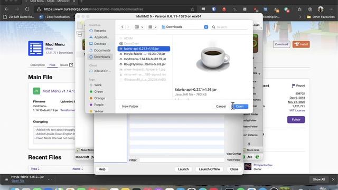
Task: Open the group-by grid icon menu
Action: [152, 27]
